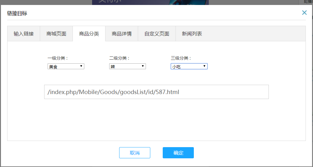Click the 三级分类 label
The height and width of the screenshot is (167, 313).
click(x=181, y=58)
